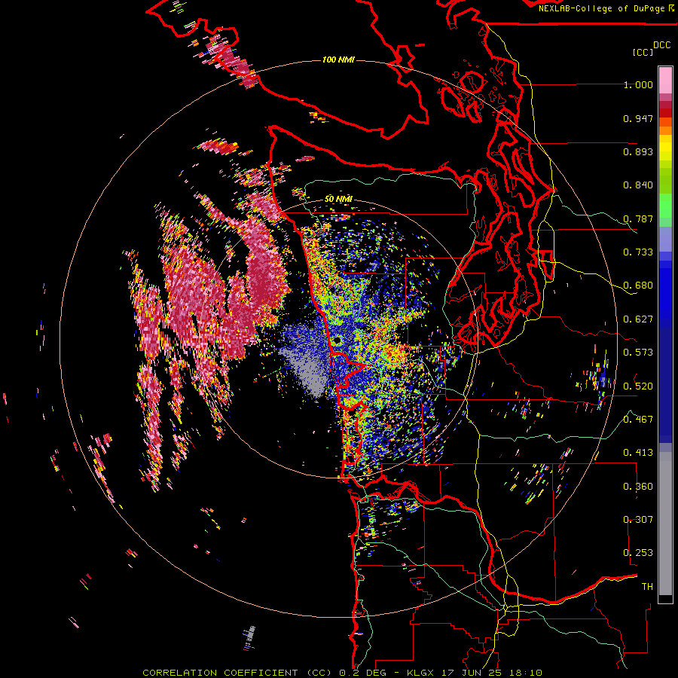Click the pink top segment of color bar
This screenshot has width=678, height=678.
(x=665, y=81)
